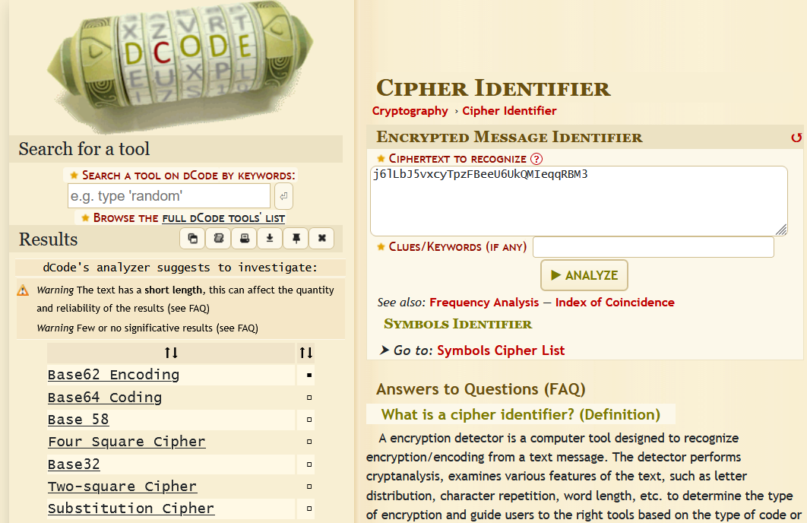Click inside the ciphertext textarea
The height and width of the screenshot is (523, 807).
(578, 201)
